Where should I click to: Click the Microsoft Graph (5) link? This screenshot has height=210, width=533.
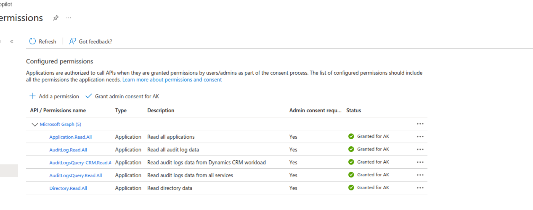pos(60,124)
